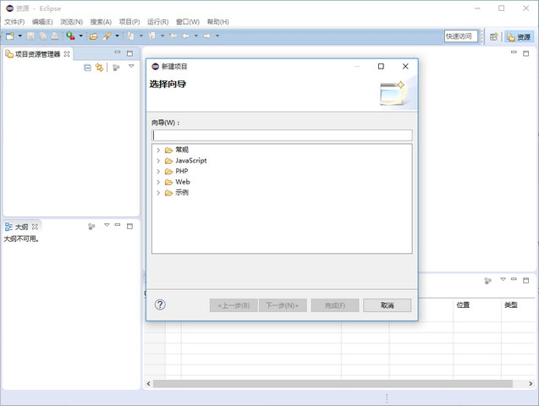Open project explorer view menu dropdown
Image resolution: width=539 pixels, height=406 pixels.
point(131,66)
